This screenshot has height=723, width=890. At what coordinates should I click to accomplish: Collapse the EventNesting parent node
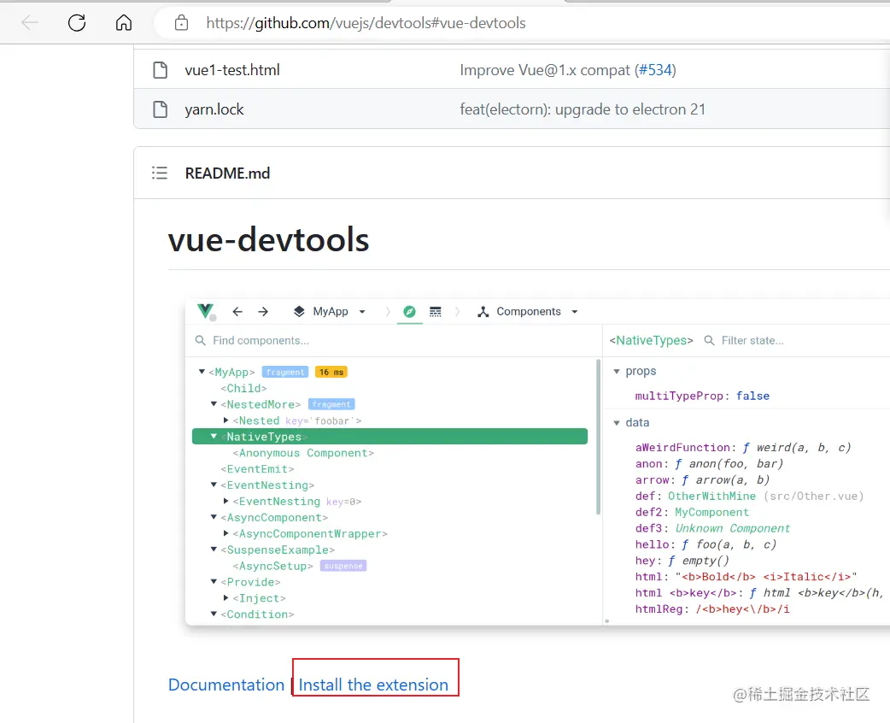coord(214,485)
